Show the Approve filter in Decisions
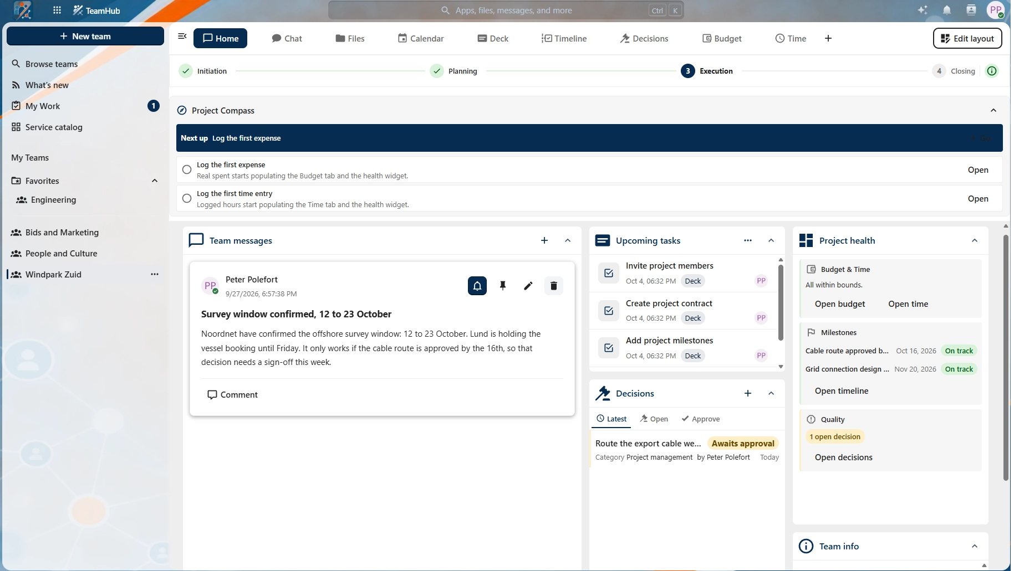Viewport: 1014px width, 571px height. 701,419
